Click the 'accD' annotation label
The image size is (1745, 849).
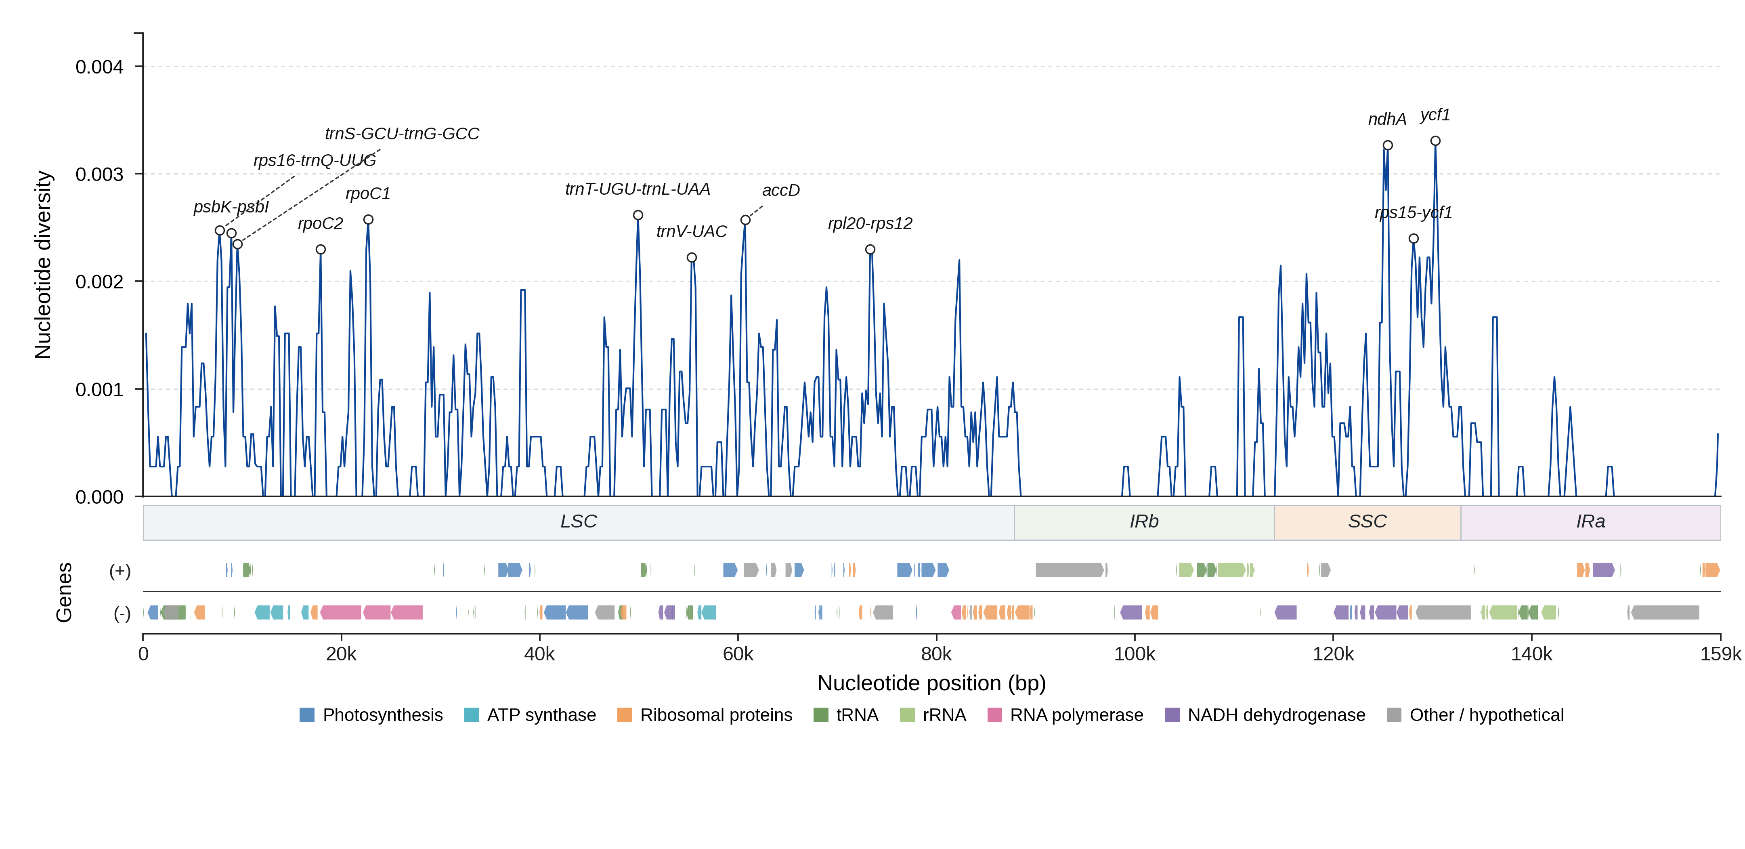(x=781, y=190)
